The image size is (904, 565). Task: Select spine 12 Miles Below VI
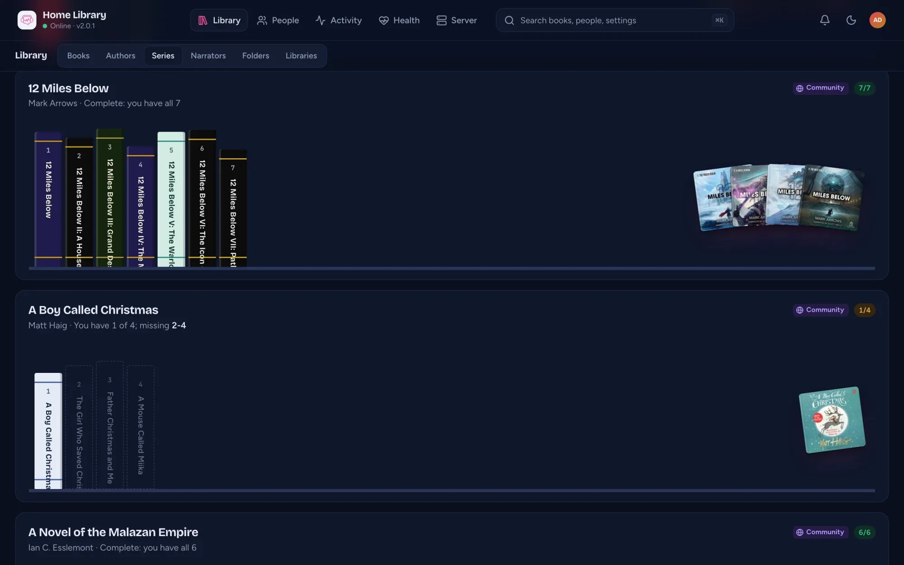[x=202, y=198]
